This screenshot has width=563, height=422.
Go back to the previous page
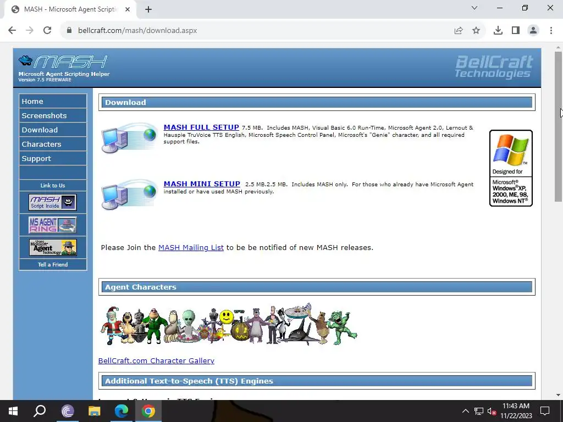[12, 31]
